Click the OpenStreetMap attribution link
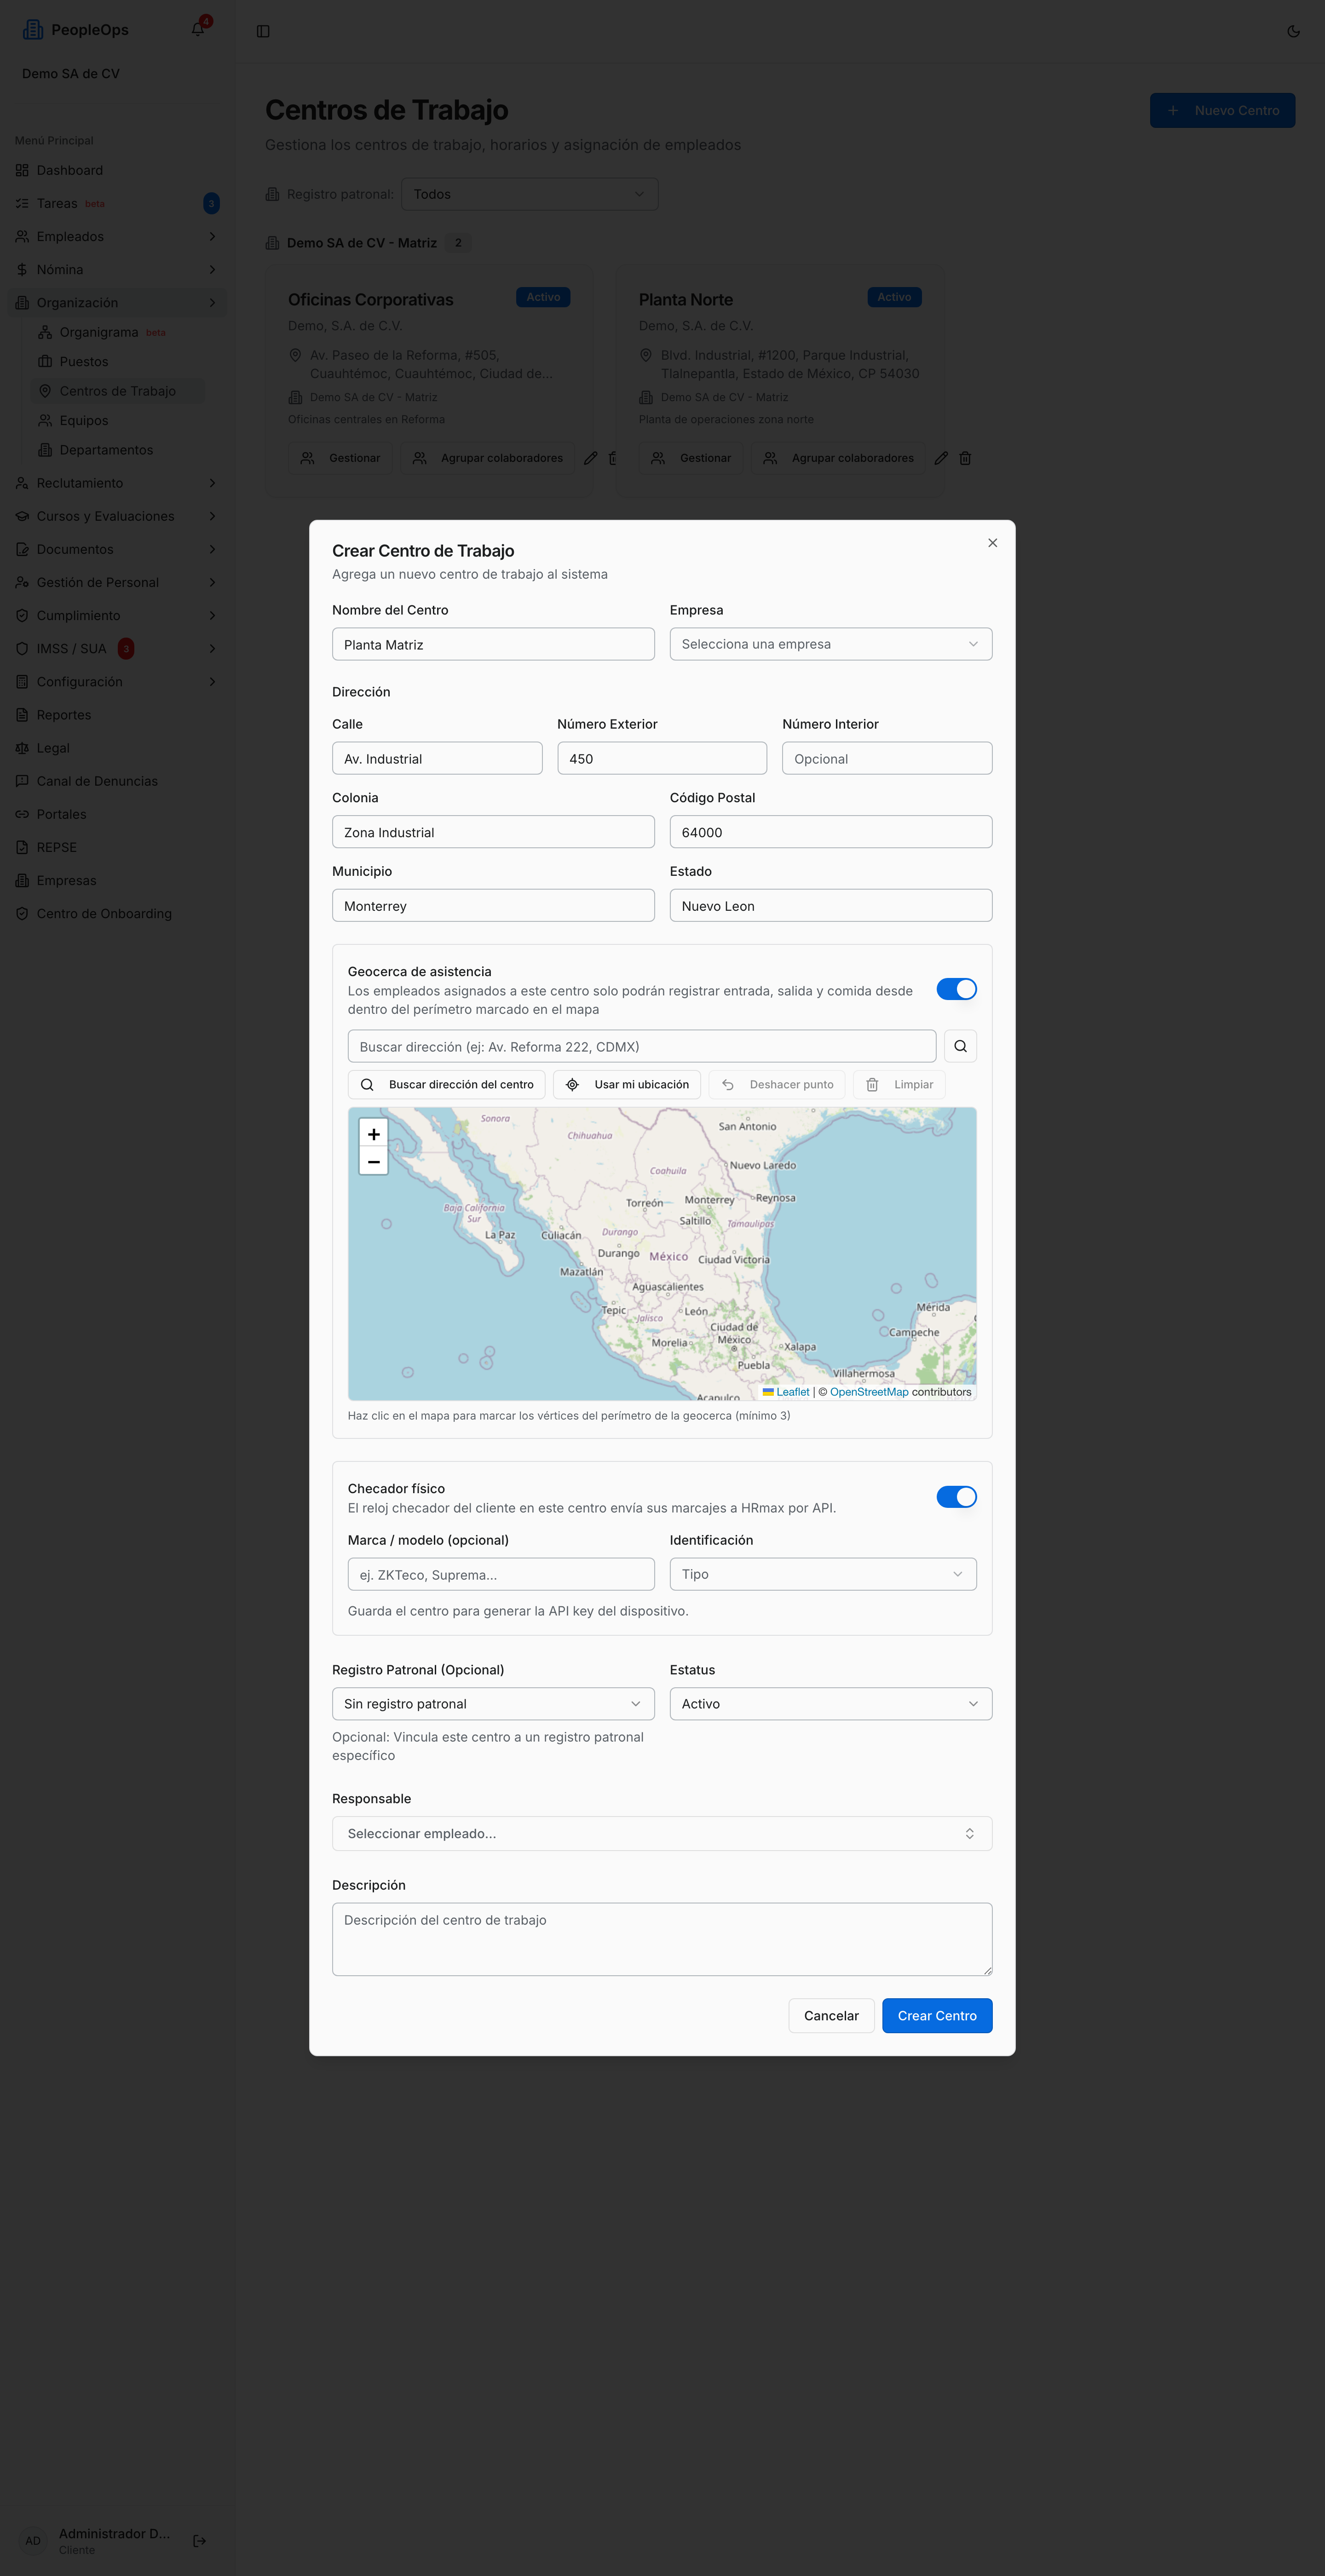Screen dimensions: 1325x2576 click(869, 1392)
